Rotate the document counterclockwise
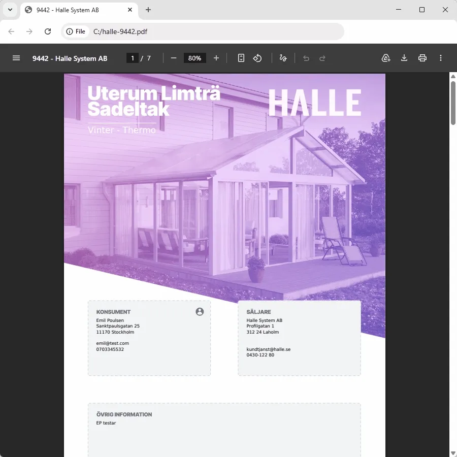Viewport: 457px width, 457px height. [257, 58]
